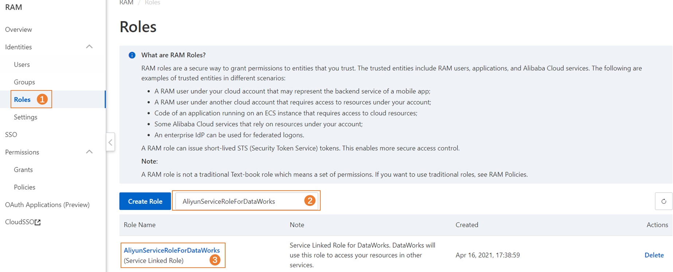Viewport: 673px width, 272px height.
Task: Open the Groups page
Action: pyautogui.click(x=24, y=82)
